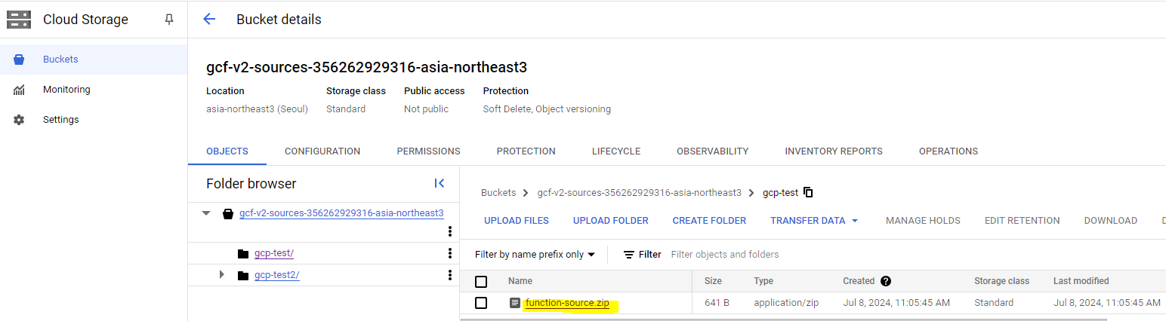This screenshot has width=1166, height=321.
Task: Check the function-source.zip row checkbox
Action: 481,303
